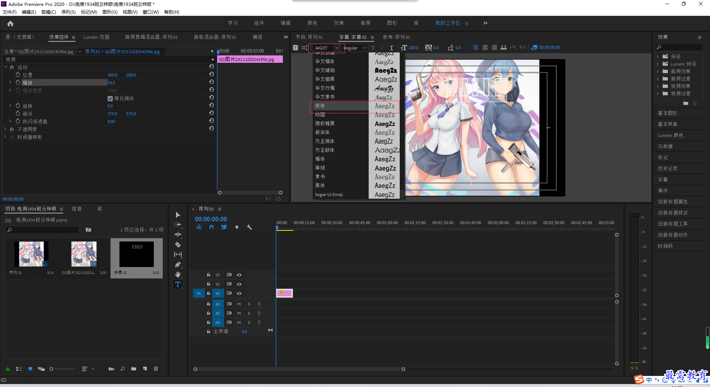This screenshot has width=710, height=387.
Task: Open the 基本图形 panel
Action: (667, 113)
